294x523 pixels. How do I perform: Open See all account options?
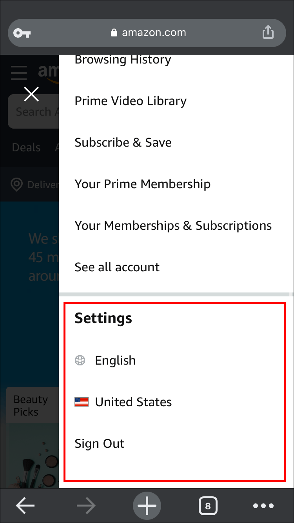coord(117,267)
